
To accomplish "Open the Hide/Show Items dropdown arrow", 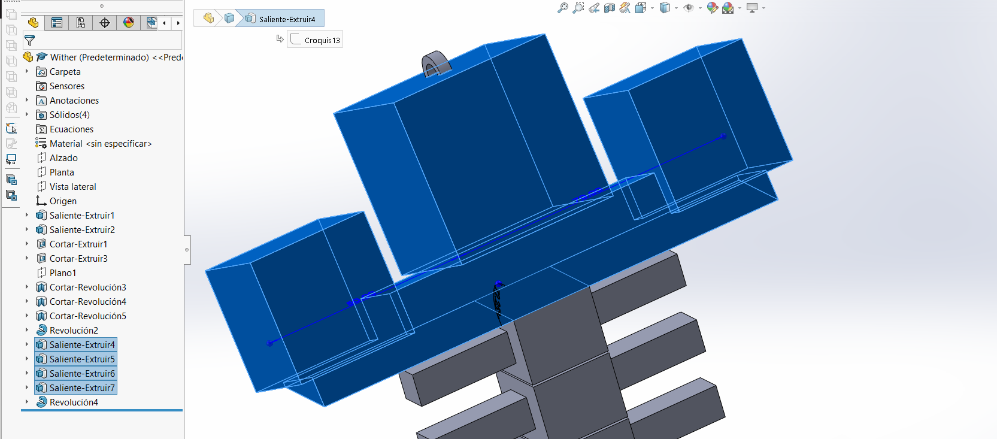I will 700,8.
